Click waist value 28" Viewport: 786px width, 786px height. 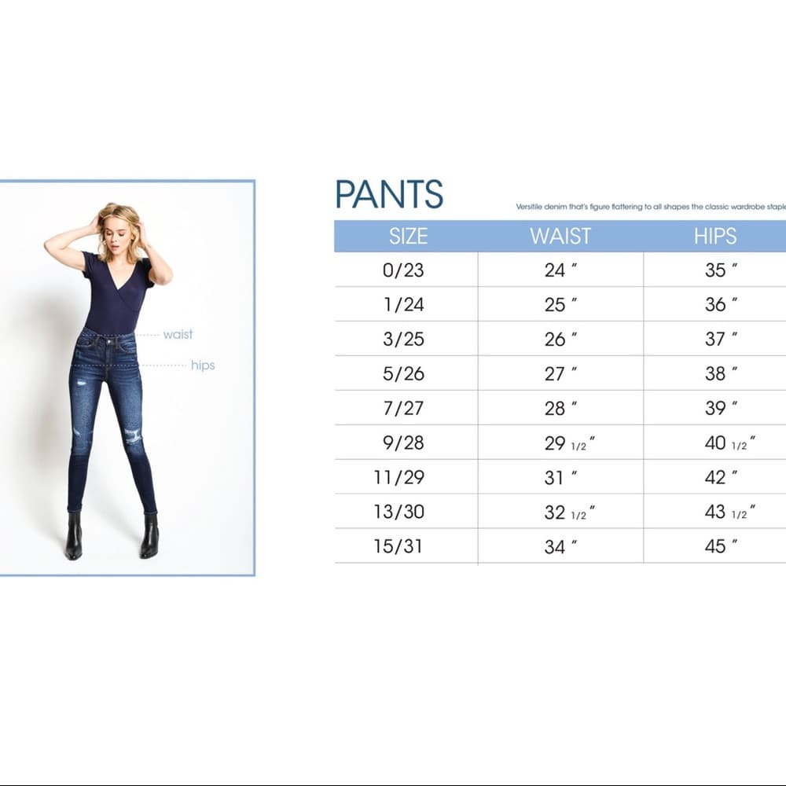(x=561, y=408)
